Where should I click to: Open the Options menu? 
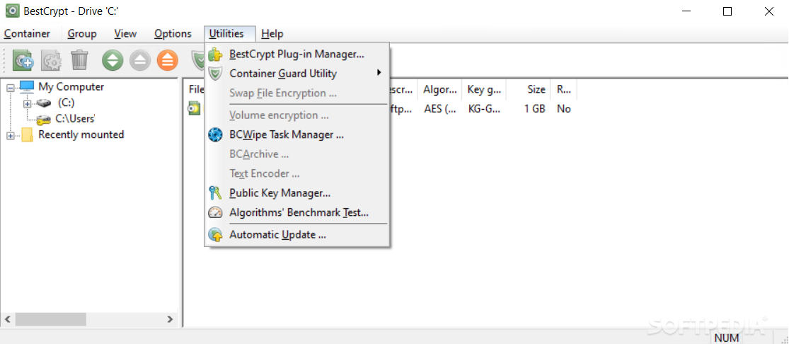click(x=173, y=34)
